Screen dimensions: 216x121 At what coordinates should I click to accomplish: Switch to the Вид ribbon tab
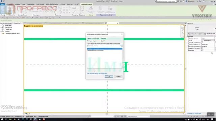tap(24, 4)
